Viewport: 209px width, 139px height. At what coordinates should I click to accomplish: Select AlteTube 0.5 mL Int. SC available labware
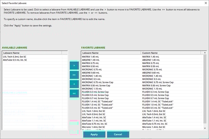click(x=15, y=60)
